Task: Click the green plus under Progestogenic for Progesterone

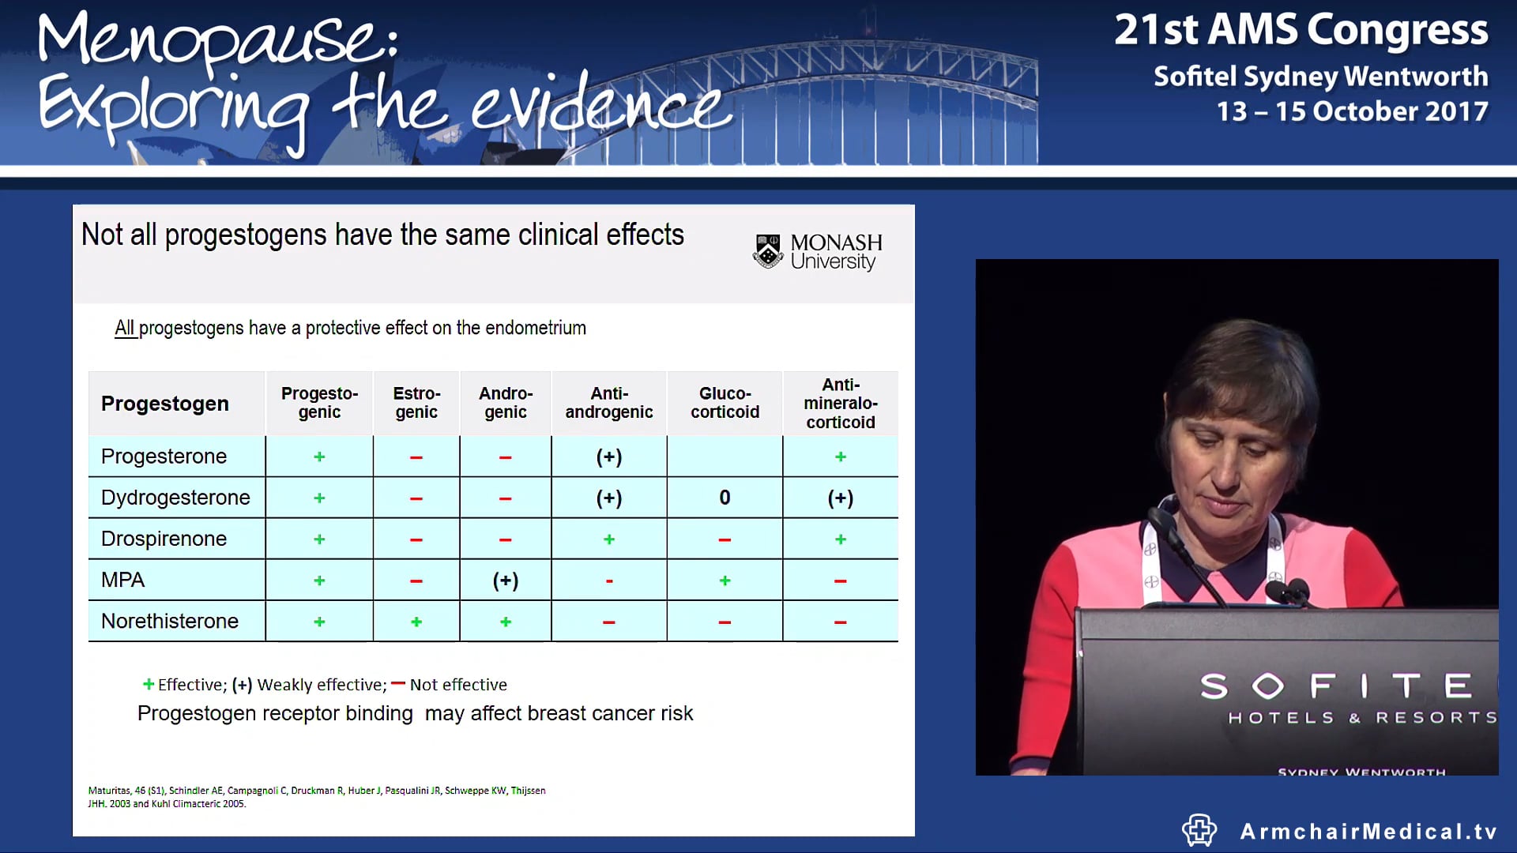Action: 319,456
